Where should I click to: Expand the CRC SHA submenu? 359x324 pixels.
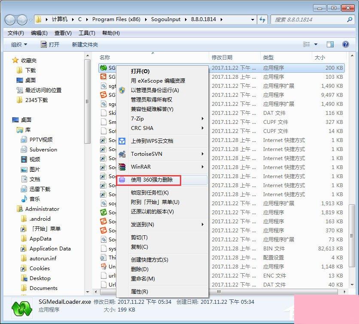pos(202,128)
